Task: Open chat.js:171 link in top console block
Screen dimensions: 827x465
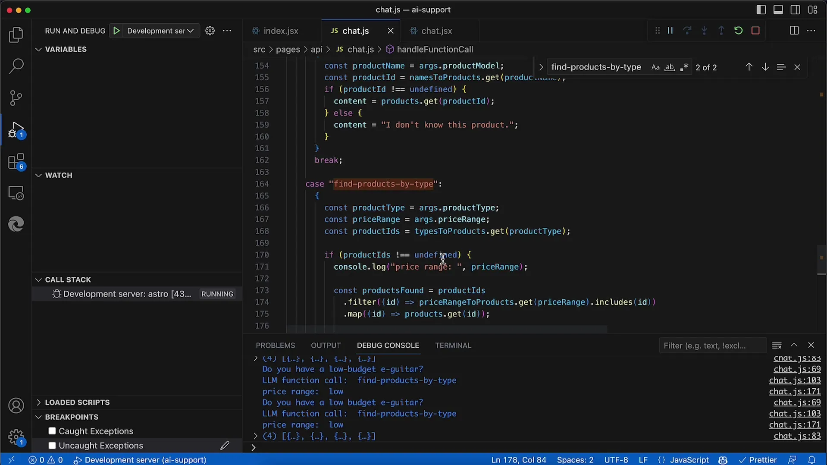Action: [795, 392]
